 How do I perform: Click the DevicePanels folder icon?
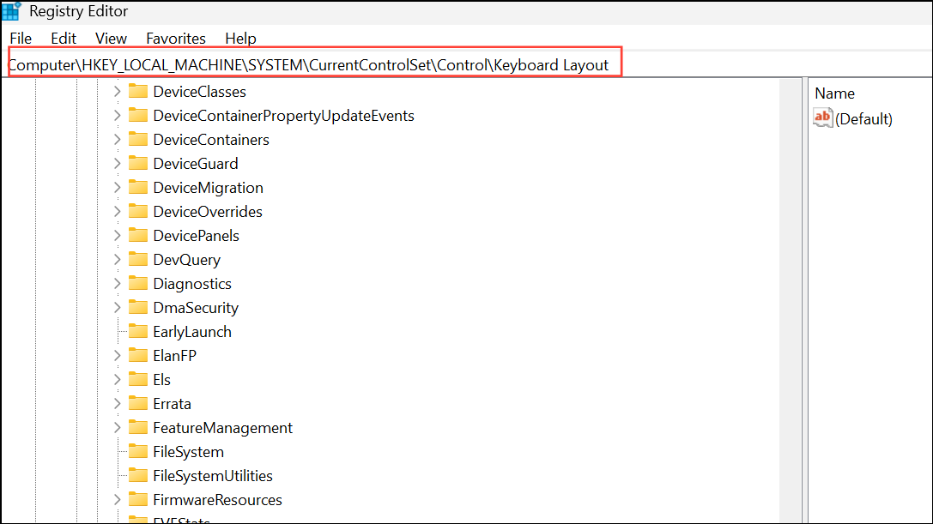[x=138, y=235]
